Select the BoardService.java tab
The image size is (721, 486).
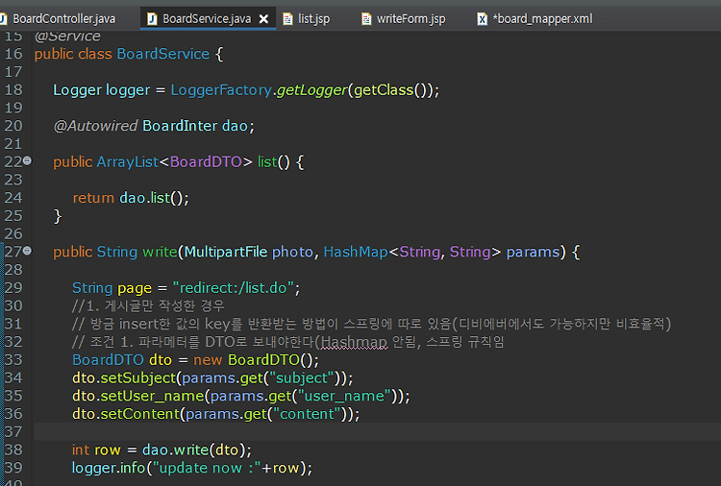pos(207,19)
